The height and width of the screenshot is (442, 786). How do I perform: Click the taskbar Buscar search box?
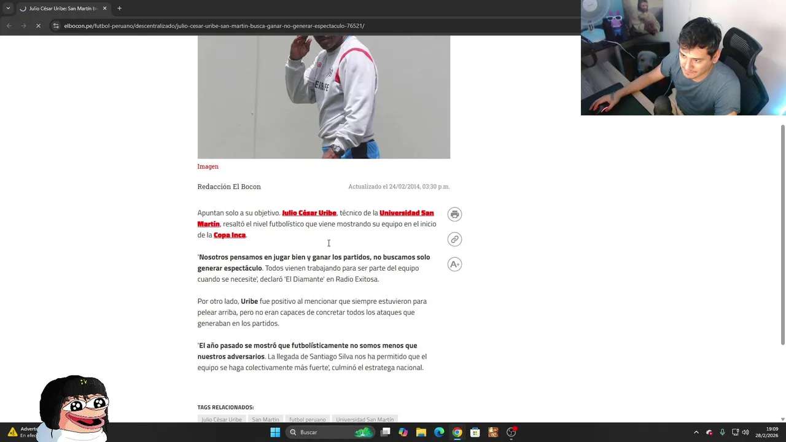332,432
